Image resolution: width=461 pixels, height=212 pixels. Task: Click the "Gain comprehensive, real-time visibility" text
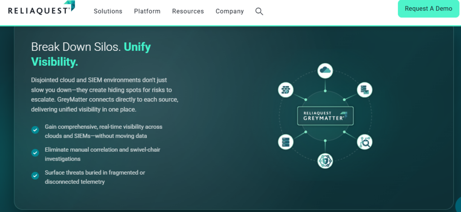click(104, 131)
